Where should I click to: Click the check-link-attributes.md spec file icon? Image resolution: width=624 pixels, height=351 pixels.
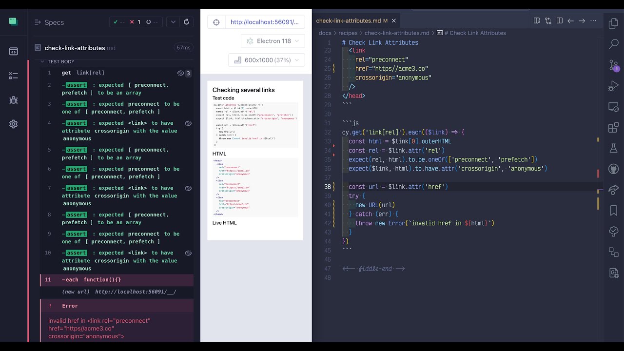[38, 48]
